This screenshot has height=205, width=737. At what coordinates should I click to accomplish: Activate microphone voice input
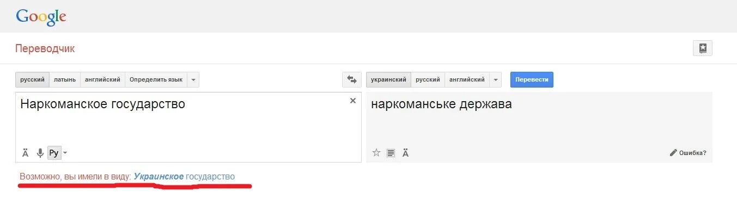point(40,153)
